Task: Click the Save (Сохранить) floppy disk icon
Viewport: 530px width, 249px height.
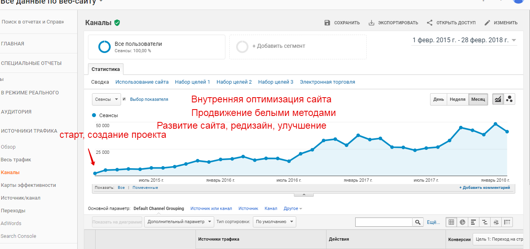Action: (327, 23)
